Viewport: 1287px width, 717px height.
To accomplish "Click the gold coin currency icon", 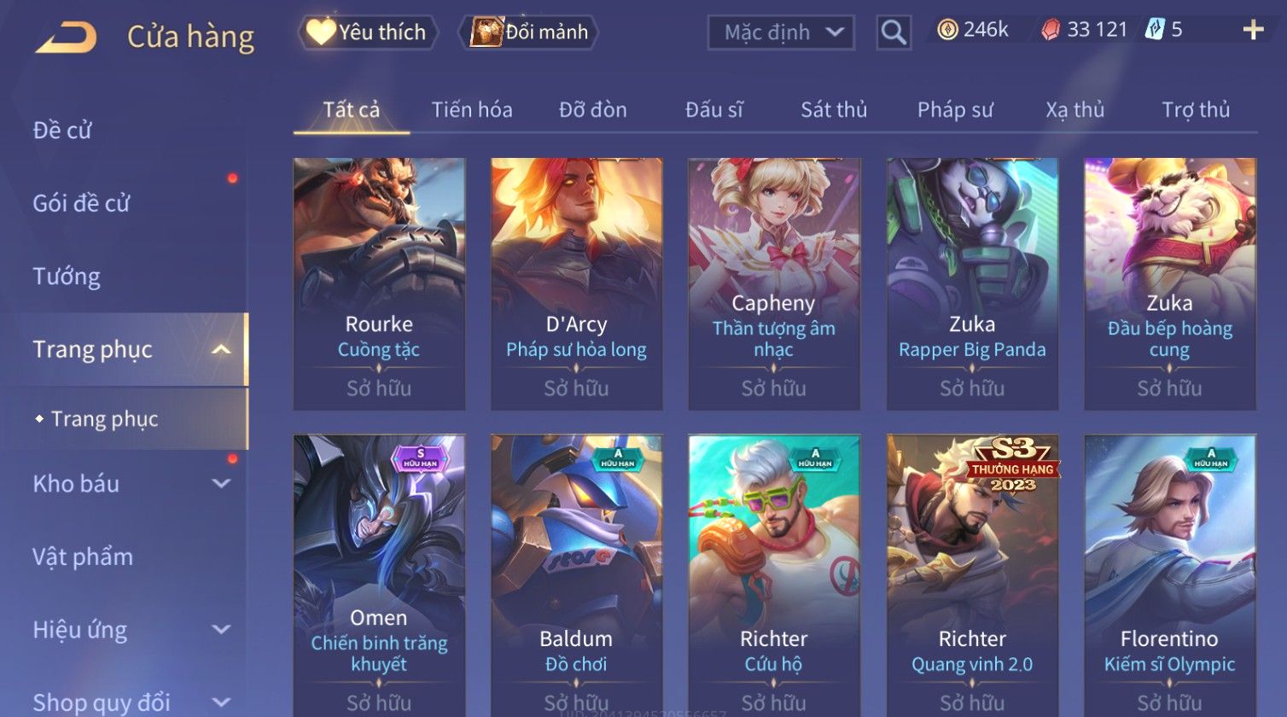I will point(947,31).
